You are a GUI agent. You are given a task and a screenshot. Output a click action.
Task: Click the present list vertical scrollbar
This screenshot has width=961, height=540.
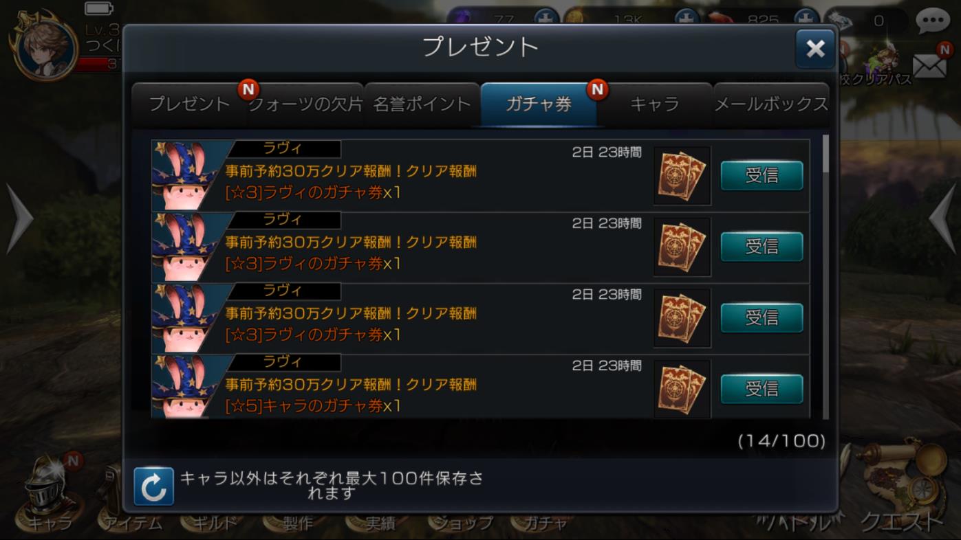point(825,277)
